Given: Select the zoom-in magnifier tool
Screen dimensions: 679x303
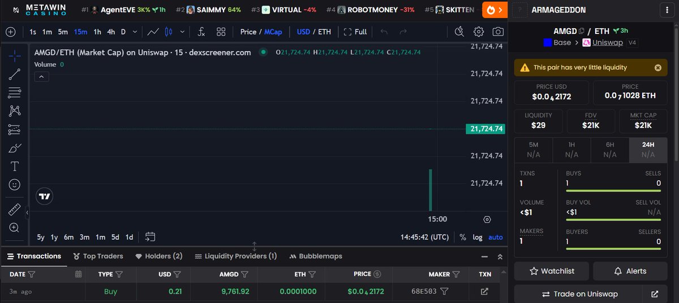Looking at the screenshot, I should (15, 228).
